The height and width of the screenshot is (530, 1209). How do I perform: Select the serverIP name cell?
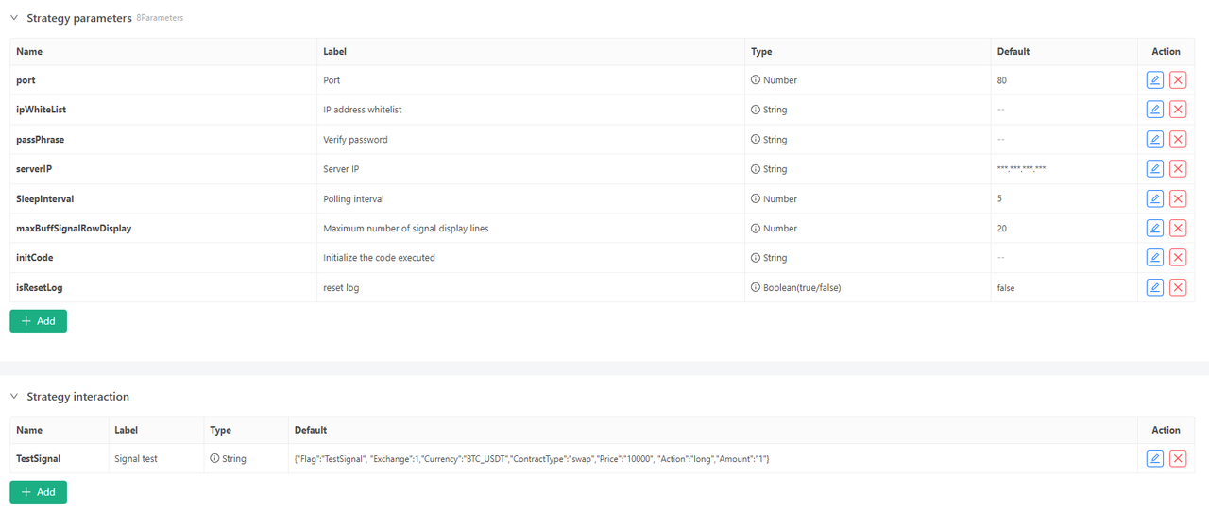(163, 169)
